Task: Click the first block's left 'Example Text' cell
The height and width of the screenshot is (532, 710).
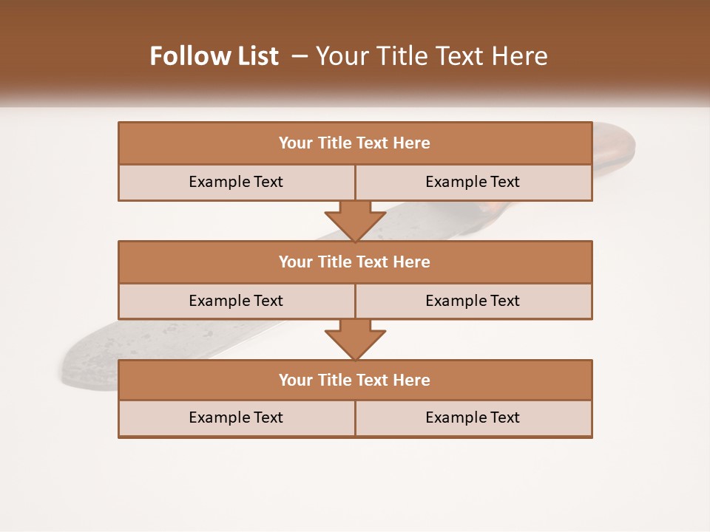Action: (x=236, y=182)
